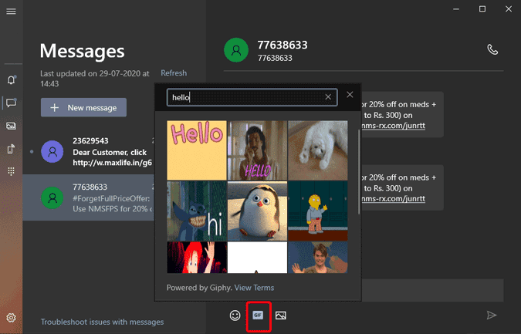Call contact 77638633 with phone icon
The height and width of the screenshot is (334, 521).
492,50
